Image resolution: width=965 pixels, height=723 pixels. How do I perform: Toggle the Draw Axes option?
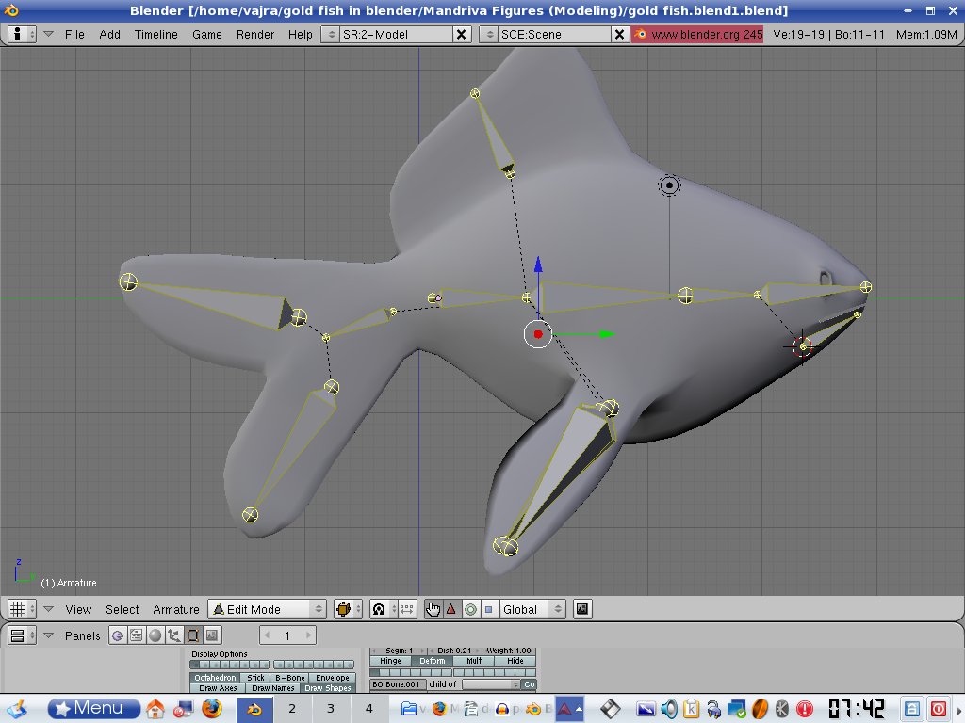click(x=219, y=688)
